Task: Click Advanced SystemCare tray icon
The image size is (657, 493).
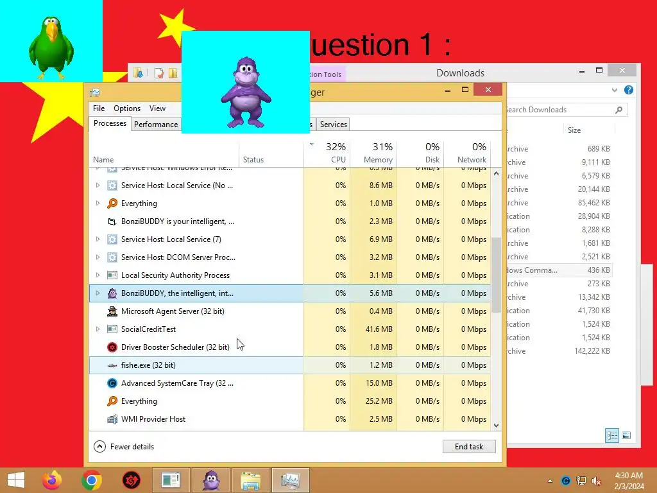Action: 566,481
